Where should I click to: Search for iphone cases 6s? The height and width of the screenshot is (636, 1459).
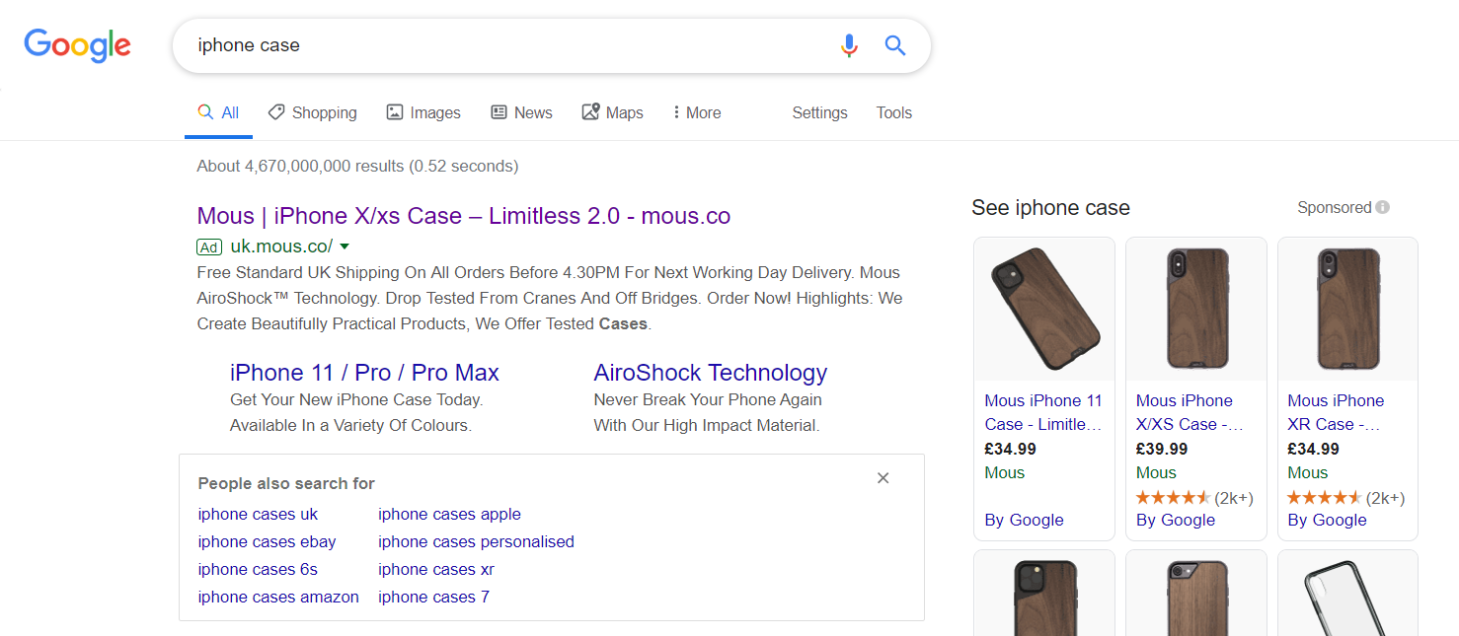click(x=258, y=569)
